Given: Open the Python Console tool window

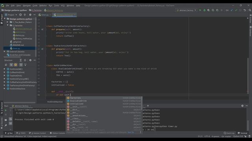Looking at the screenshot, I should [x=57, y=133].
